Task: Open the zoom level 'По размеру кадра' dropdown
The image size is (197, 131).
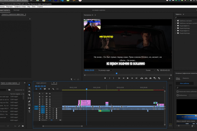Action: pyautogui.click(x=105, y=70)
